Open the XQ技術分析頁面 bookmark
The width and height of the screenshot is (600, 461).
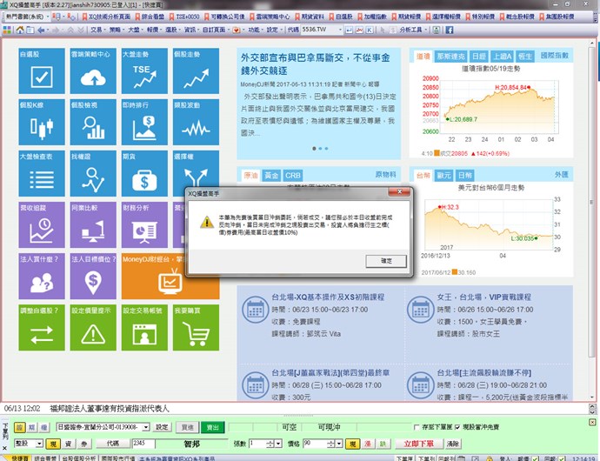[x=106, y=17]
